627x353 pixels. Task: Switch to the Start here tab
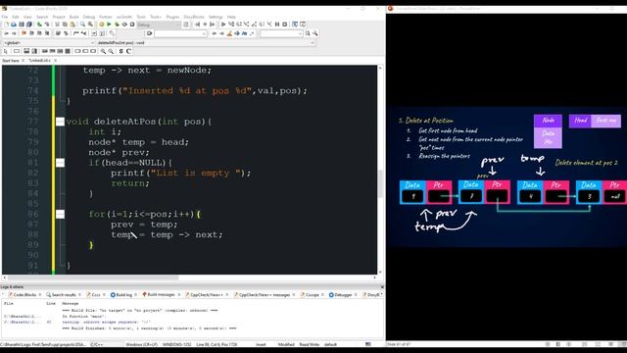(x=11, y=61)
